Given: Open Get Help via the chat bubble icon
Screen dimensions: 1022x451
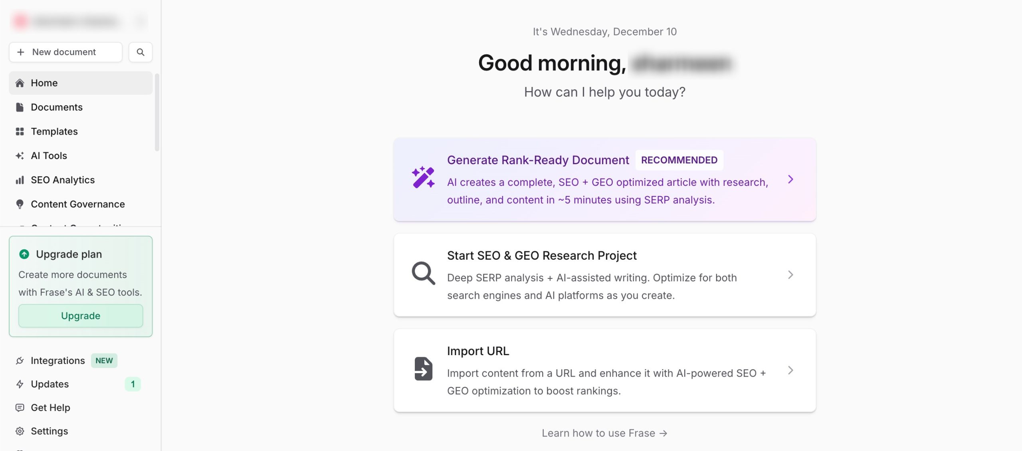Looking at the screenshot, I should (20, 407).
